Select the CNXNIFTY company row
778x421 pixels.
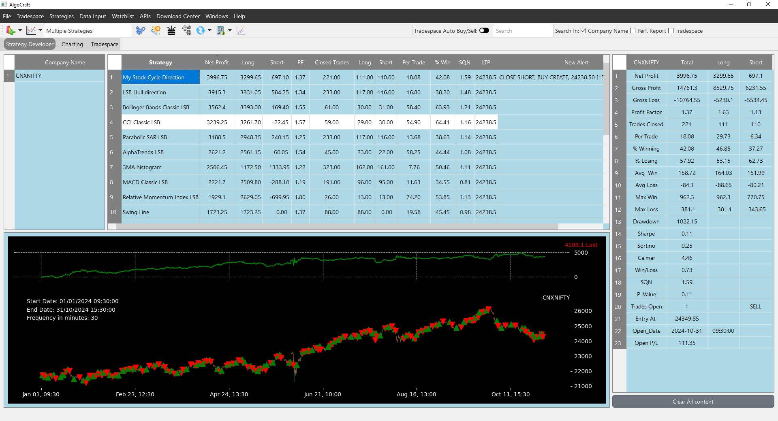click(x=60, y=76)
